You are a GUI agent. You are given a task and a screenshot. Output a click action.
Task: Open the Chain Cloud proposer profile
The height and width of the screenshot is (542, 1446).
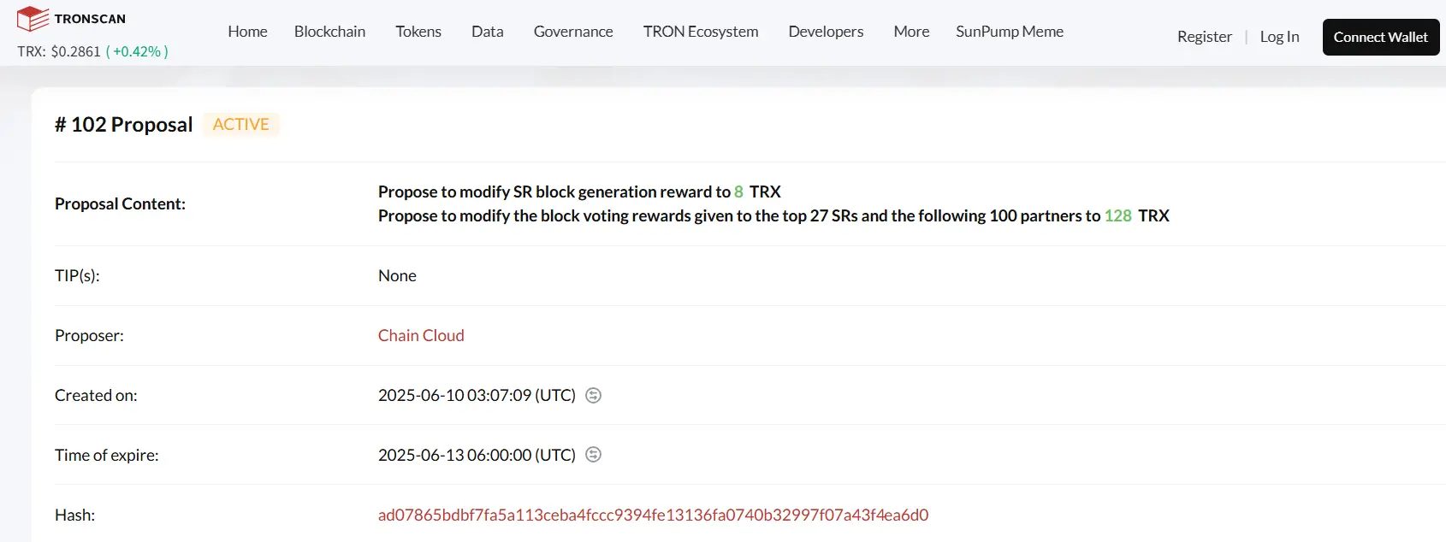click(420, 335)
